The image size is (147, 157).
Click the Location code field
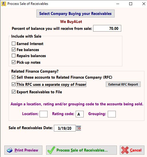pyautogui.click(x=44, y=114)
